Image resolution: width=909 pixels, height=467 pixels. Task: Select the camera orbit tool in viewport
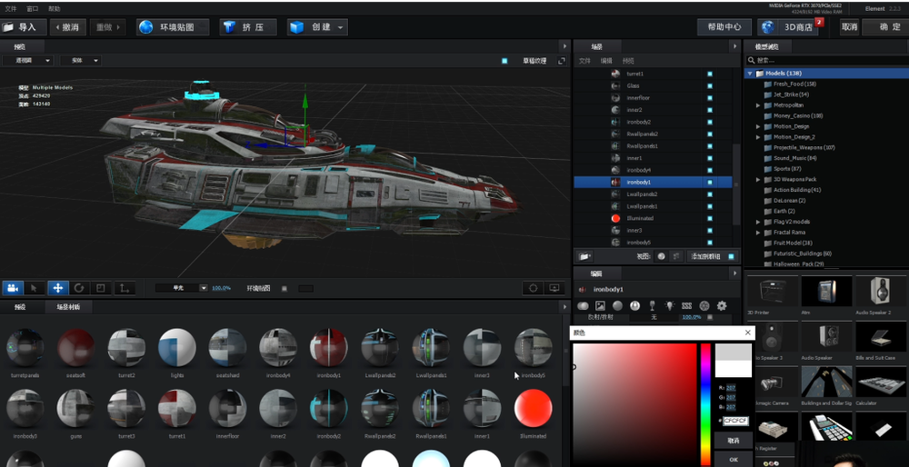[x=13, y=288]
